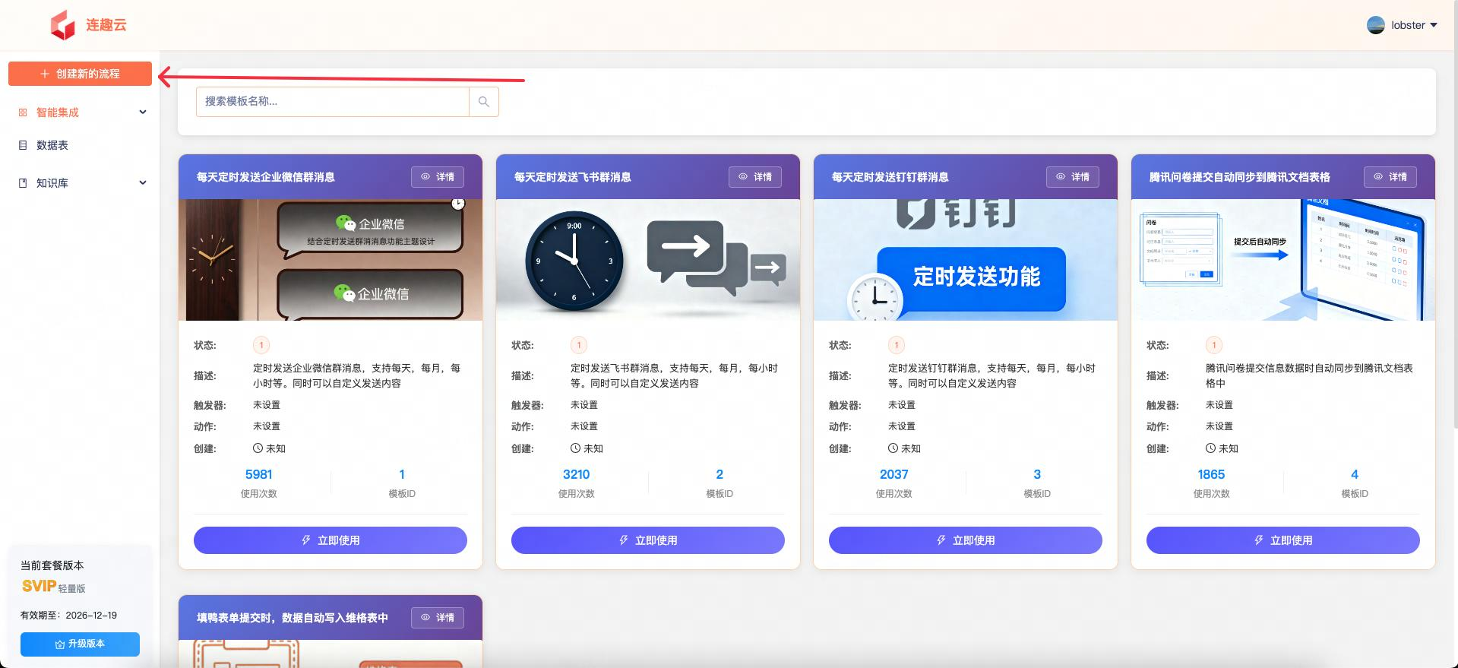Click the 连趣云 logo icon
The width and height of the screenshot is (1458, 668).
point(63,25)
